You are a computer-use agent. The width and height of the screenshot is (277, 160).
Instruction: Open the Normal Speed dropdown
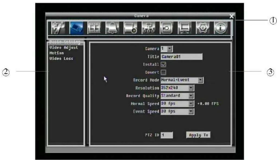(177, 104)
